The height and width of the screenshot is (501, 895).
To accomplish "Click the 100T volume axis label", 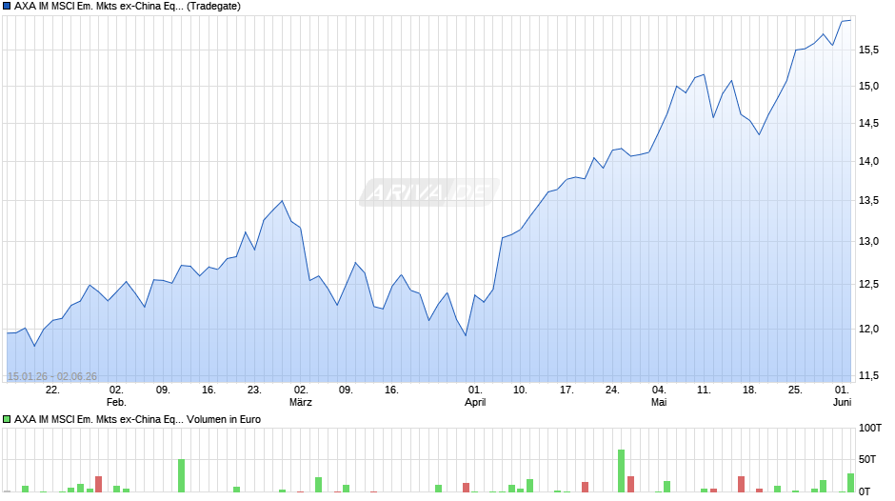I will click(x=870, y=428).
